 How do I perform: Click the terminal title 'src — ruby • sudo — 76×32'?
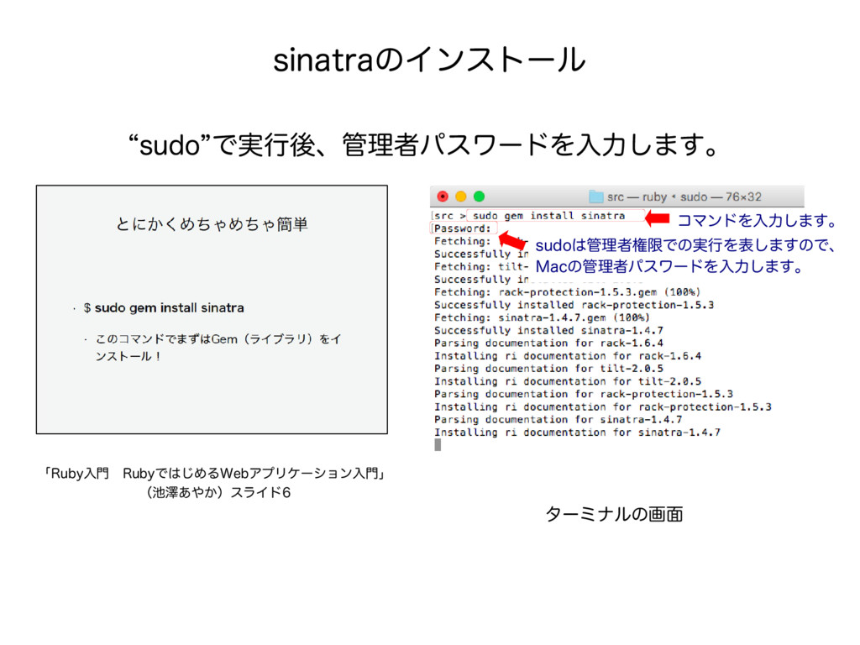tap(684, 197)
